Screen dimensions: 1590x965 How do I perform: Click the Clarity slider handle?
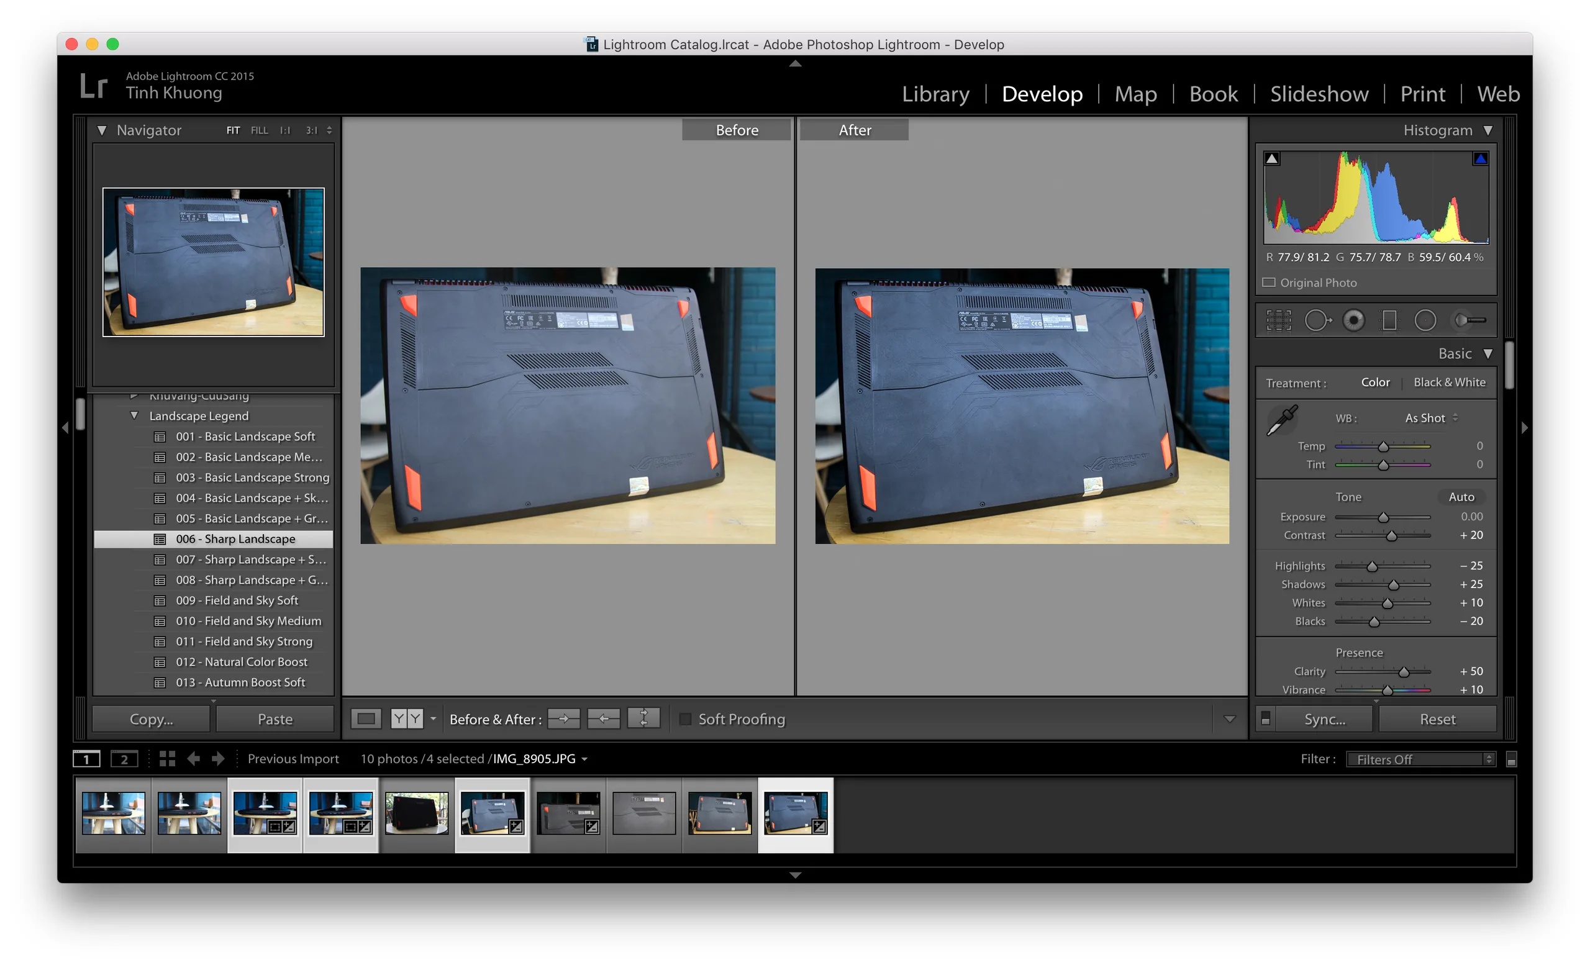point(1404,672)
